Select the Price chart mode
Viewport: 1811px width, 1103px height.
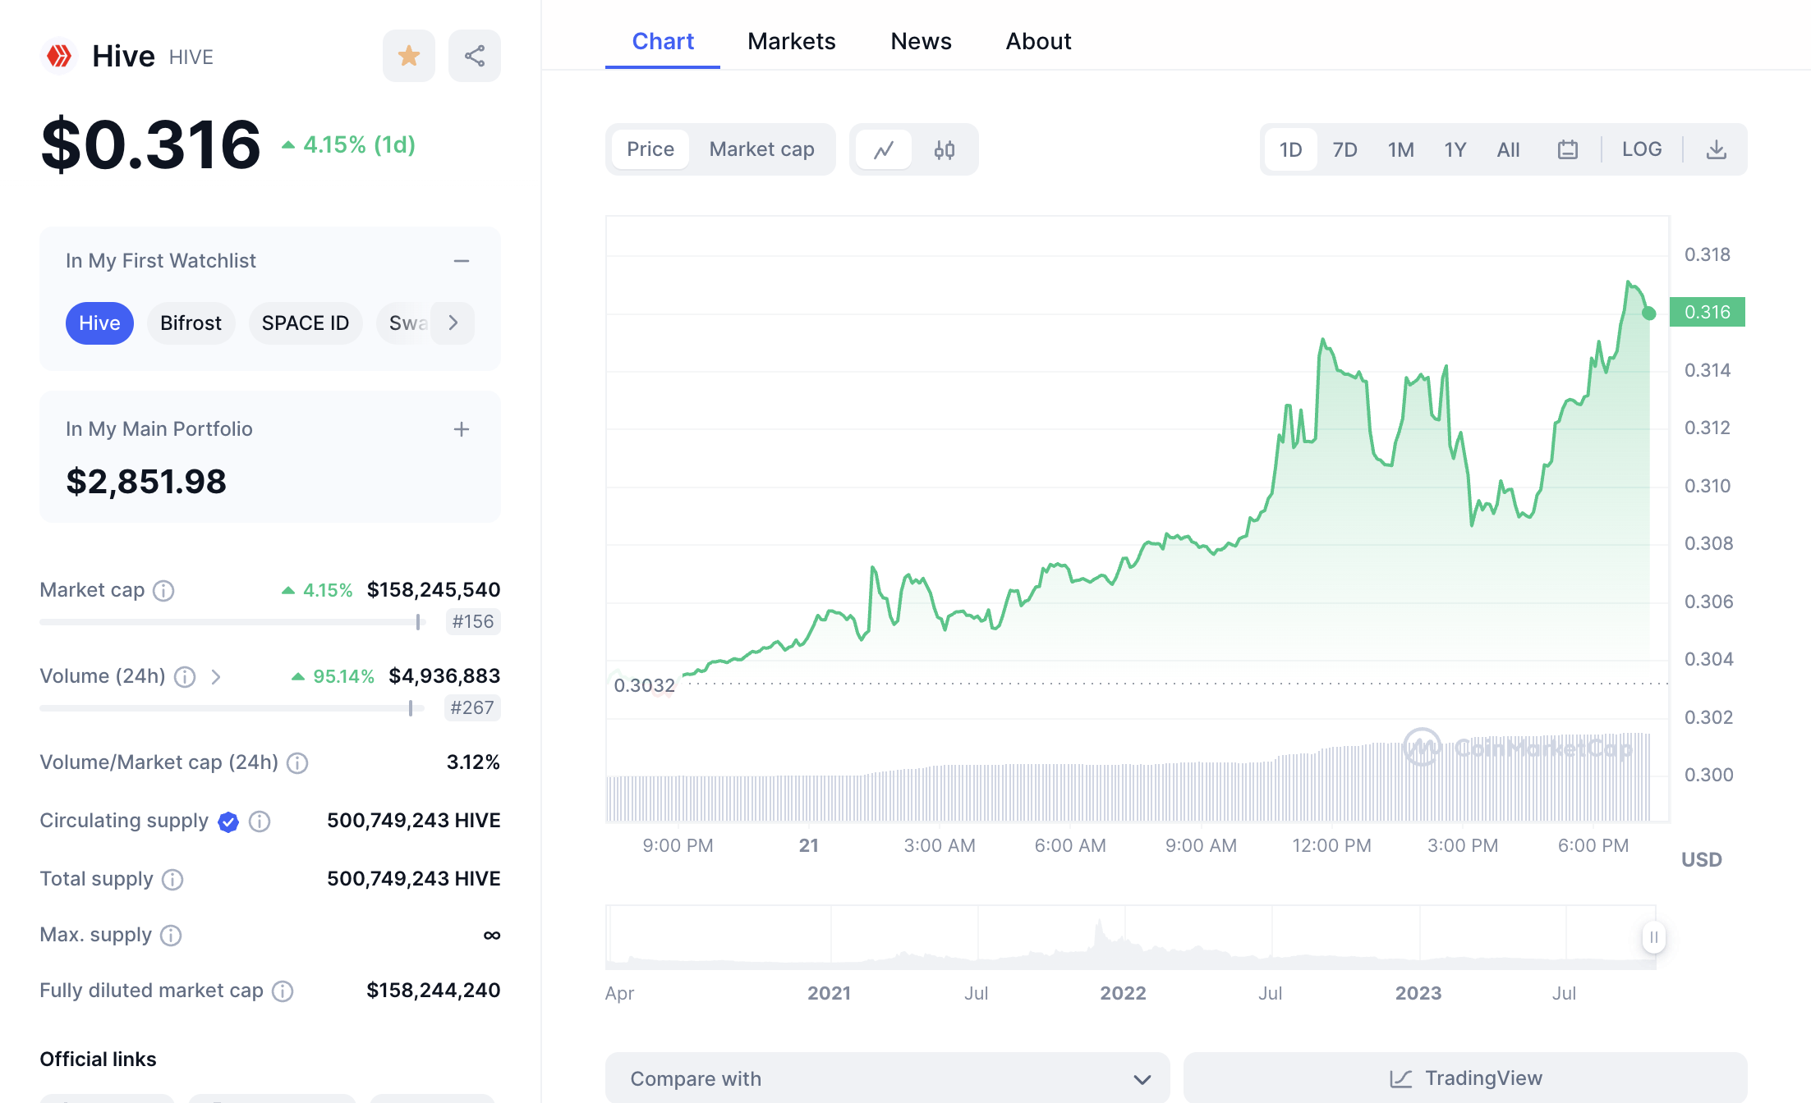650,149
